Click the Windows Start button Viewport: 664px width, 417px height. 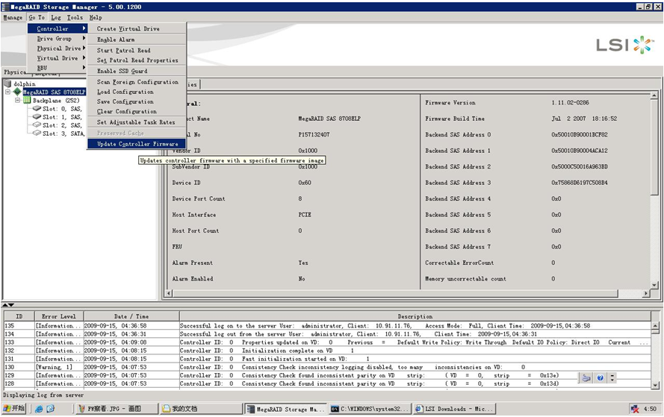tap(14, 409)
